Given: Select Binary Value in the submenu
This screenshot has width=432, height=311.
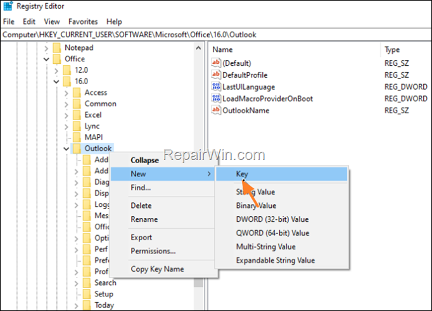Looking at the screenshot, I should [x=282, y=205].
